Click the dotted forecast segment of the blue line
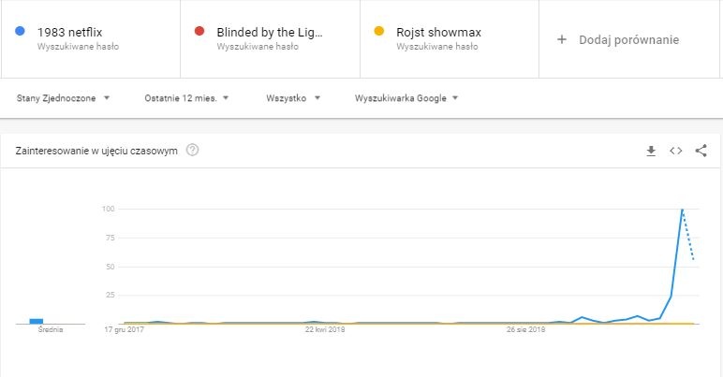 (x=688, y=235)
